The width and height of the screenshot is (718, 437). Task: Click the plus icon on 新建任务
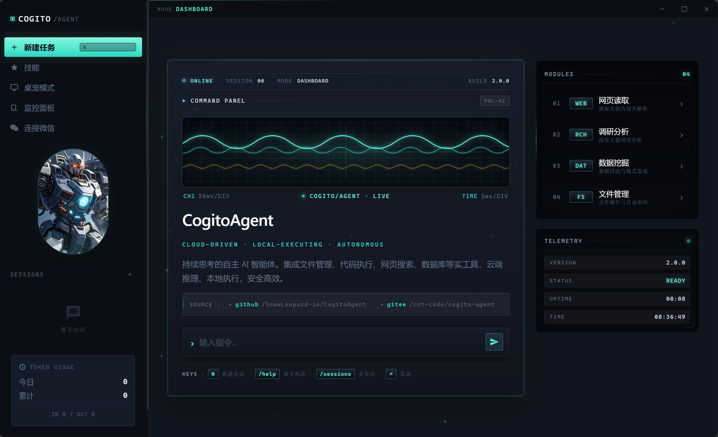[x=14, y=47]
